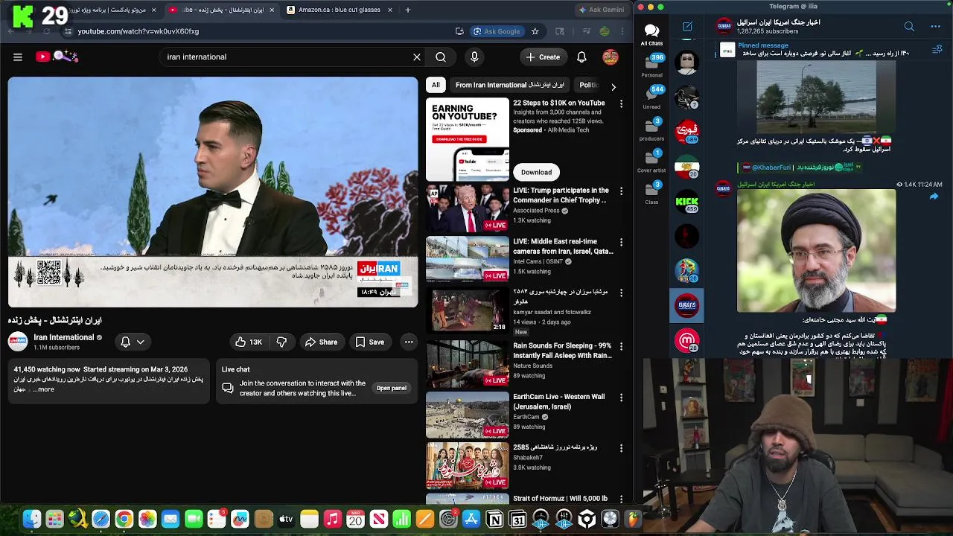This screenshot has width=953, height=536.
Task: Search within the Telegram channel
Action: 909,27
